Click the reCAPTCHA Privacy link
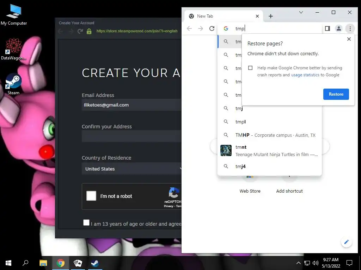 tap(168, 206)
